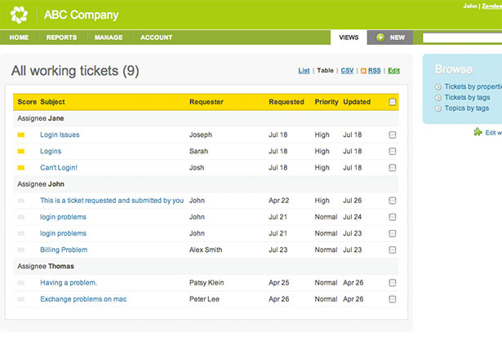This screenshot has height=340, width=502.
Task: Toggle the select-all checkbox in table header
Action: [x=393, y=102]
